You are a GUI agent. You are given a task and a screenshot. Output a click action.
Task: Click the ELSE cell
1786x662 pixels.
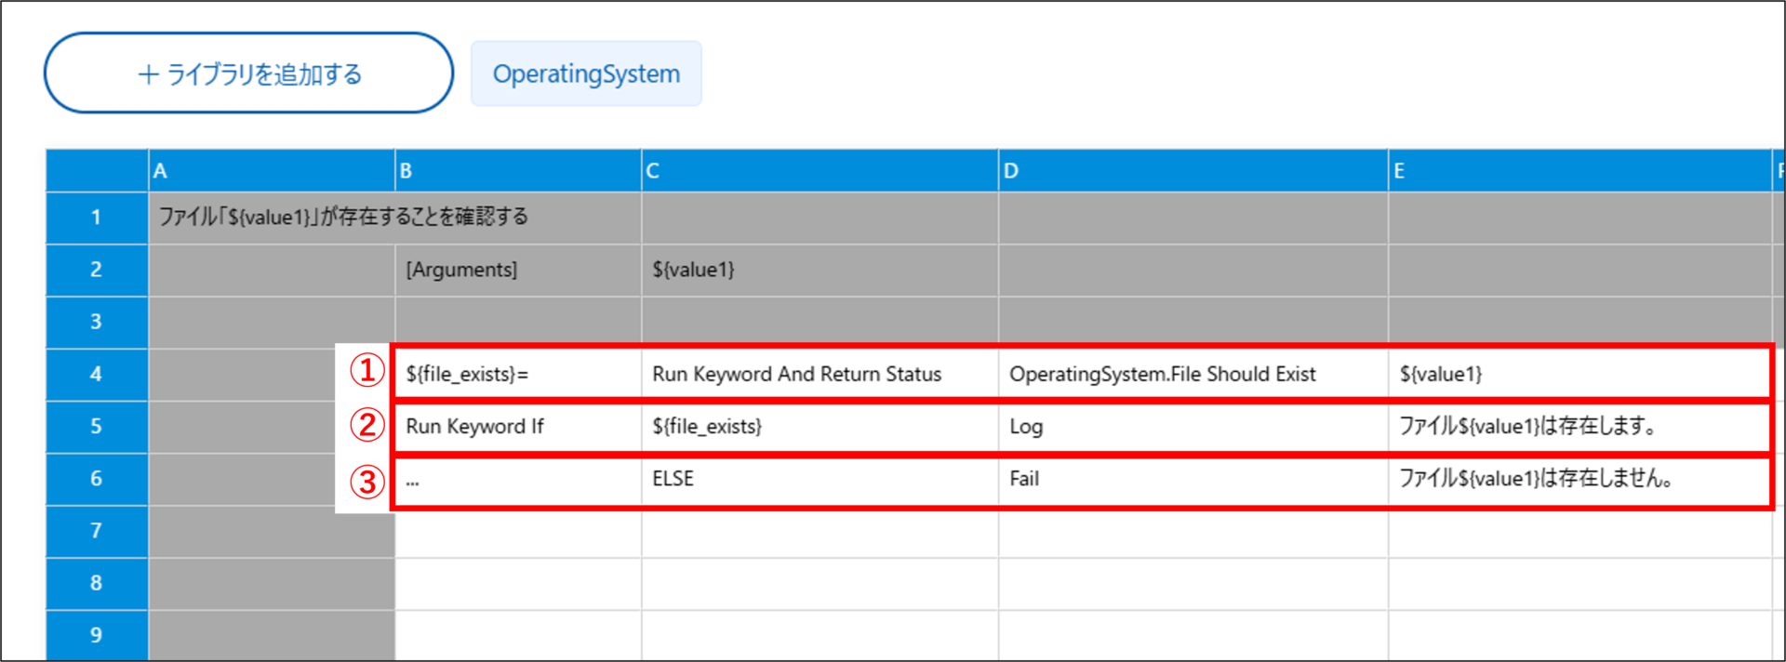coord(819,479)
